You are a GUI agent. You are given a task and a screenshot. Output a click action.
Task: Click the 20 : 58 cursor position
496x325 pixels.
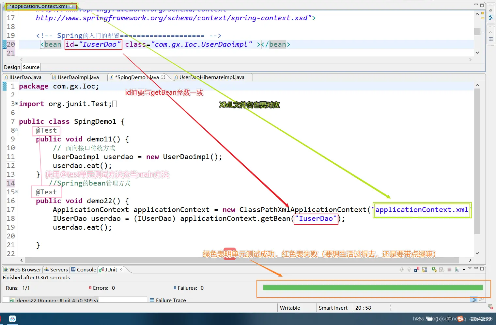[363, 308]
